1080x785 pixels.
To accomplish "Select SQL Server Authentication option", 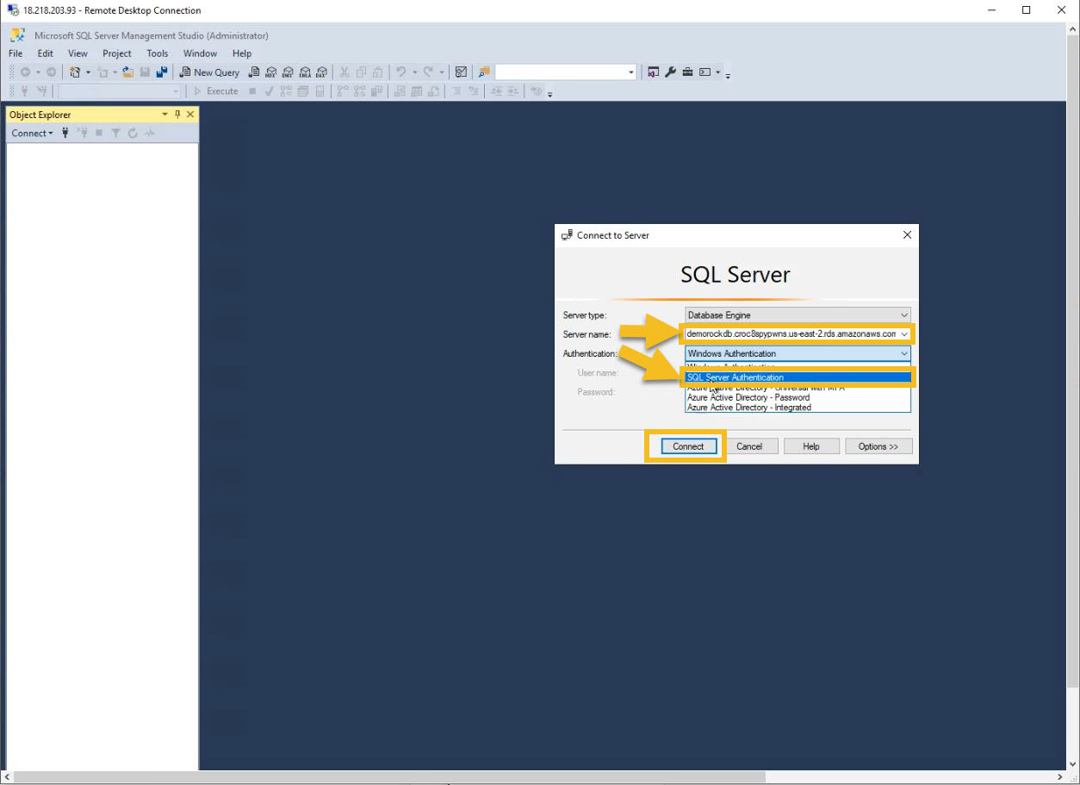I will (x=798, y=377).
